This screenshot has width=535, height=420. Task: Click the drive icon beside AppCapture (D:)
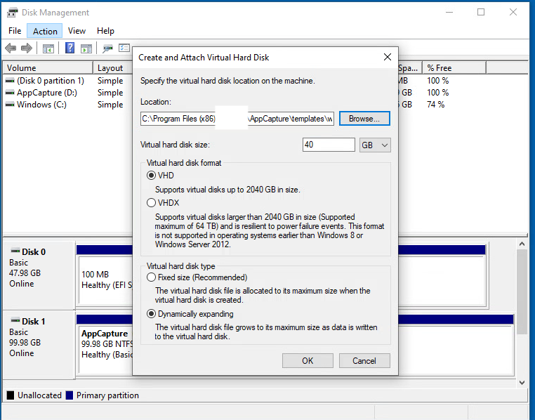click(11, 93)
